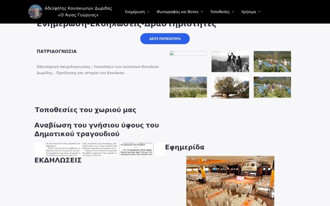330x206 pixels.
Task: Open the Χρήσιμα menu
Action: pyautogui.click(x=248, y=12)
